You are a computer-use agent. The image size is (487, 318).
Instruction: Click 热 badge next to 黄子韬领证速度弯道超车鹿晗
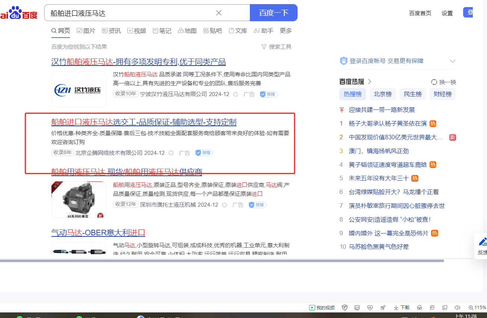(x=433, y=165)
